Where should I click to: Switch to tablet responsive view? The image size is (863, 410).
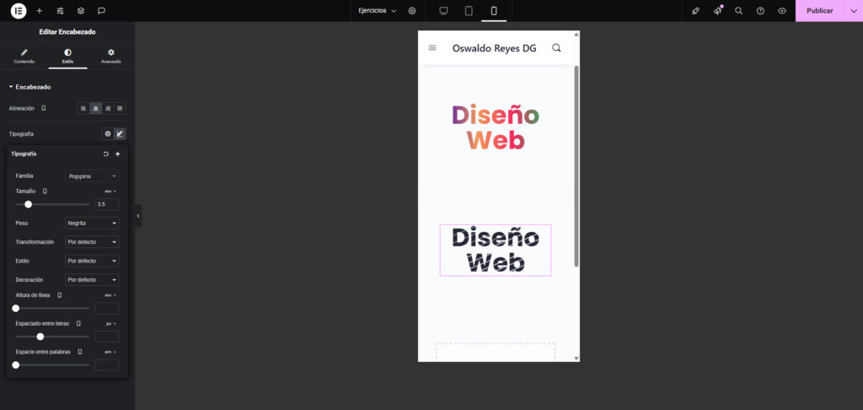click(469, 11)
